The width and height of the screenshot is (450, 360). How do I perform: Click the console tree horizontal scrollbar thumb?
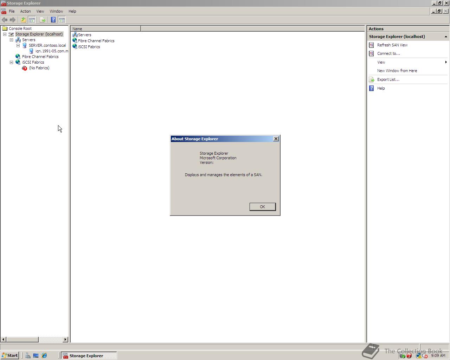[22, 339]
